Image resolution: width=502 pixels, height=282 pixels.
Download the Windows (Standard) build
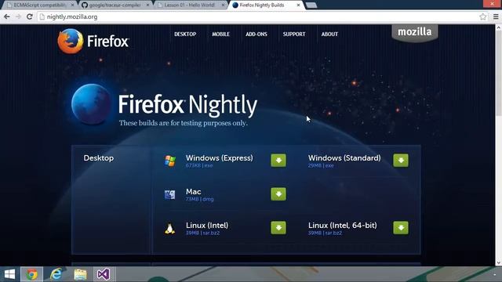coord(401,160)
